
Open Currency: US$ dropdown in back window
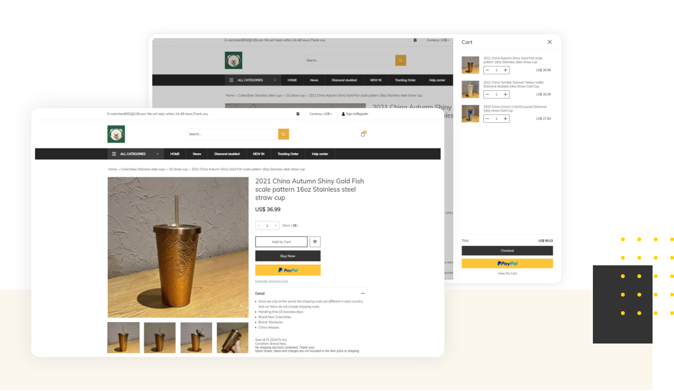[x=438, y=40]
